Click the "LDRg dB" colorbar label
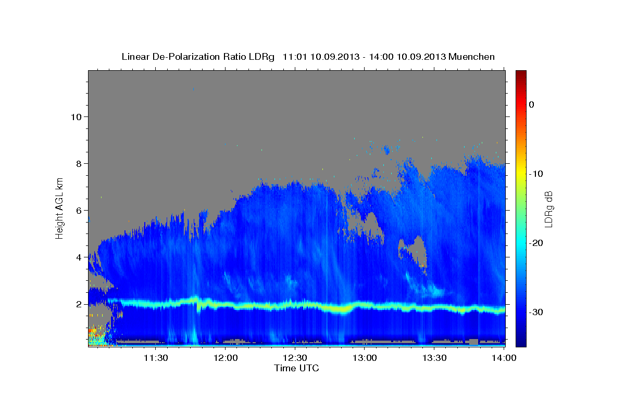The width and height of the screenshot is (625, 416). pyautogui.click(x=548, y=209)
